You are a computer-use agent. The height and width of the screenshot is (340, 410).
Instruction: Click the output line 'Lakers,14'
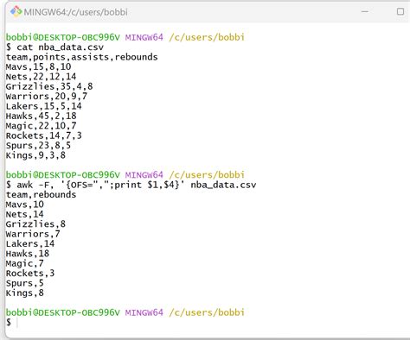pyautogui.click(x=30, y=243)
